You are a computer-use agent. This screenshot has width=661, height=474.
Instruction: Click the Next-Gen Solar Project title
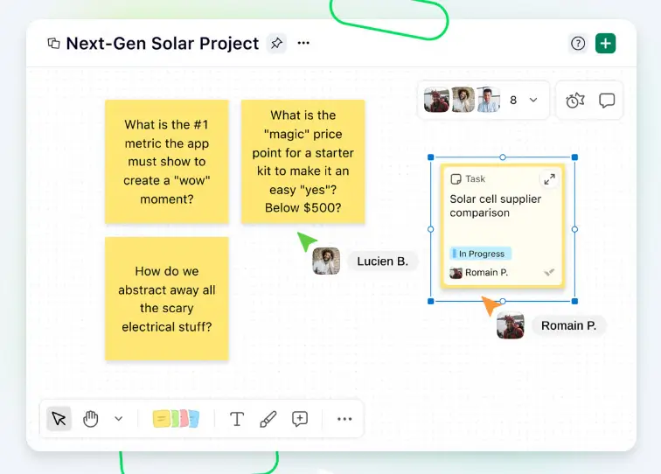pos(163,44)
